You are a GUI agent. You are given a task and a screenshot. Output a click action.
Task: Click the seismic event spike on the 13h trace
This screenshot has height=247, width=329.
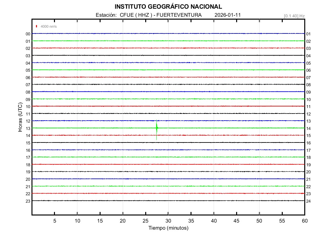point(156,128)
